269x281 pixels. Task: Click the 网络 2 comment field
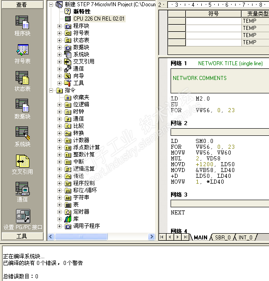click(220, 132)
